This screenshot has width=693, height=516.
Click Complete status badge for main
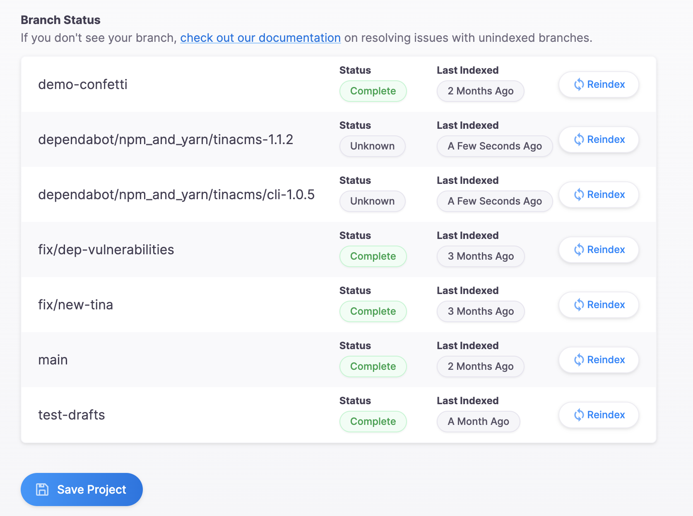pos(373,367)
